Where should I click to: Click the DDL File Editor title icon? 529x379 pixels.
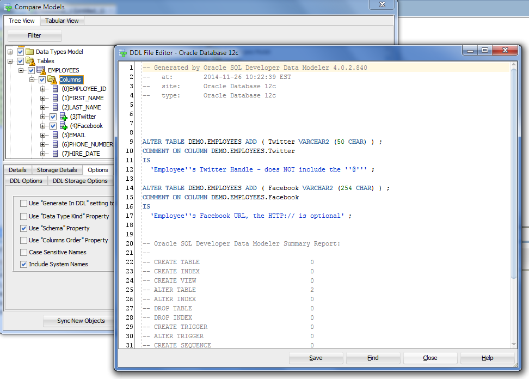click(123, 53)
